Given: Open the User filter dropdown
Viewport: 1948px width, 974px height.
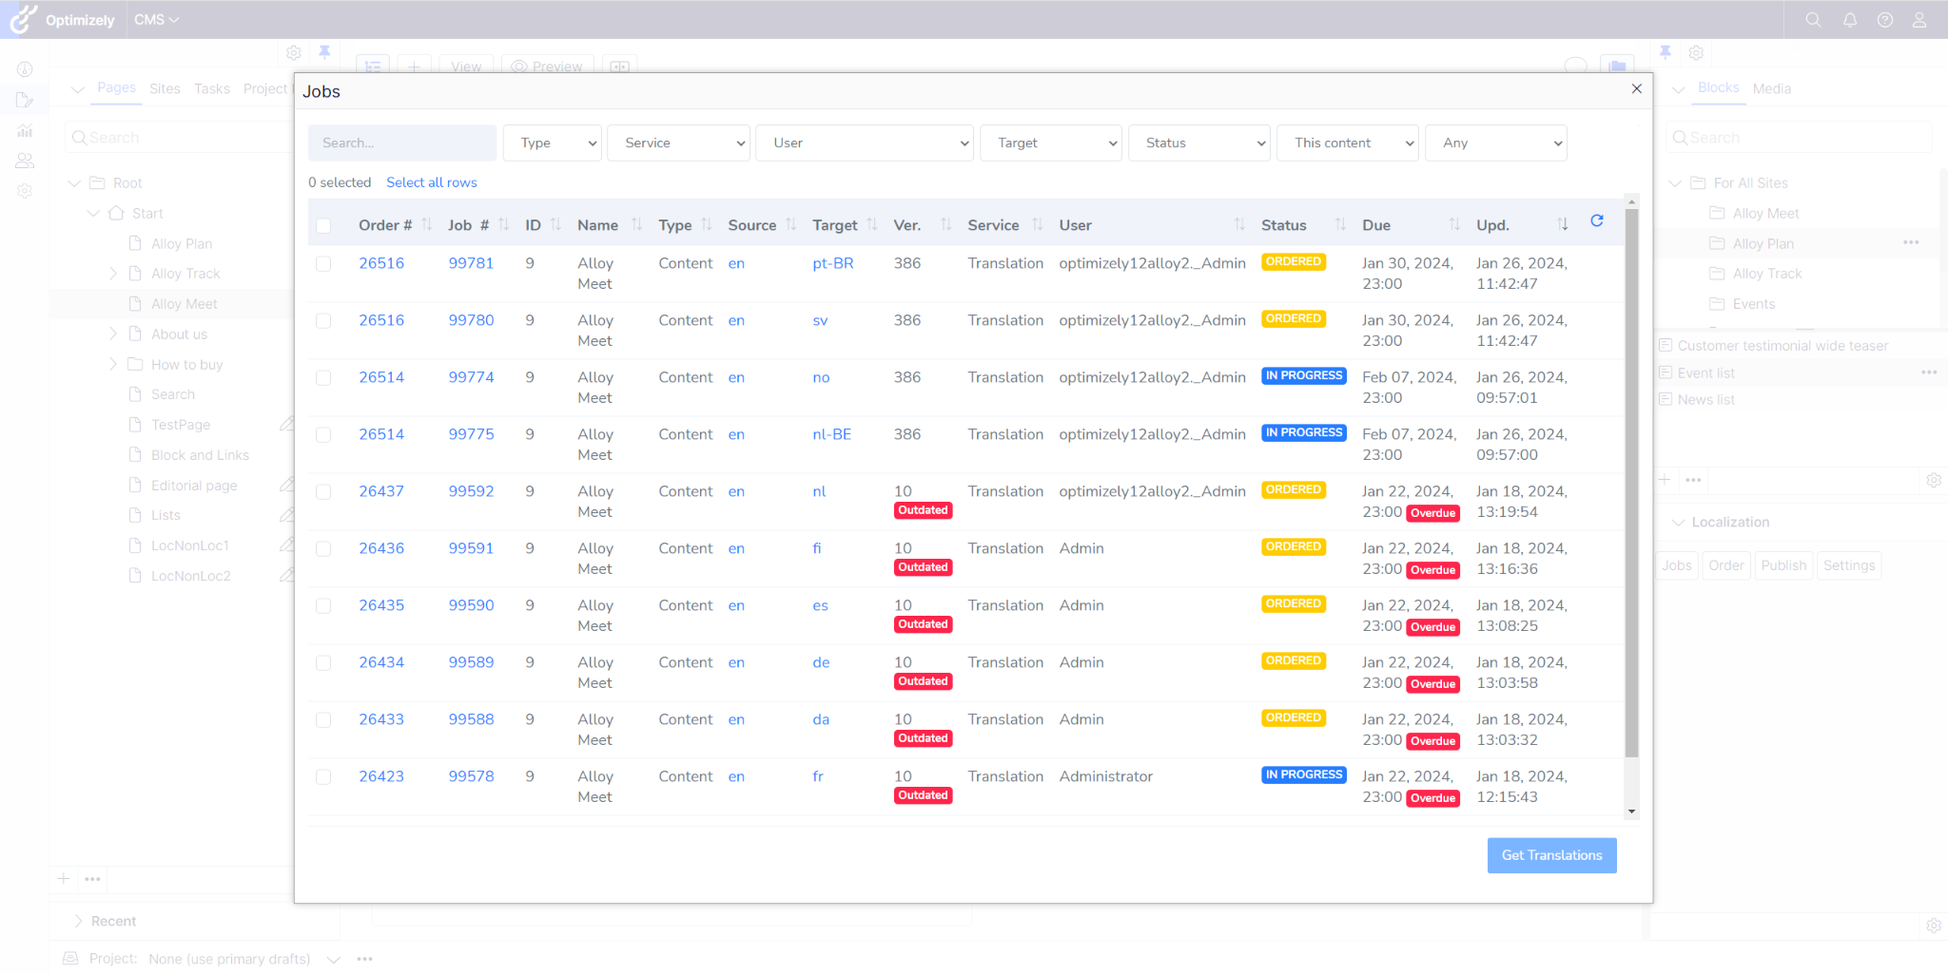Looking at the screenshot, I should (864, 143).
